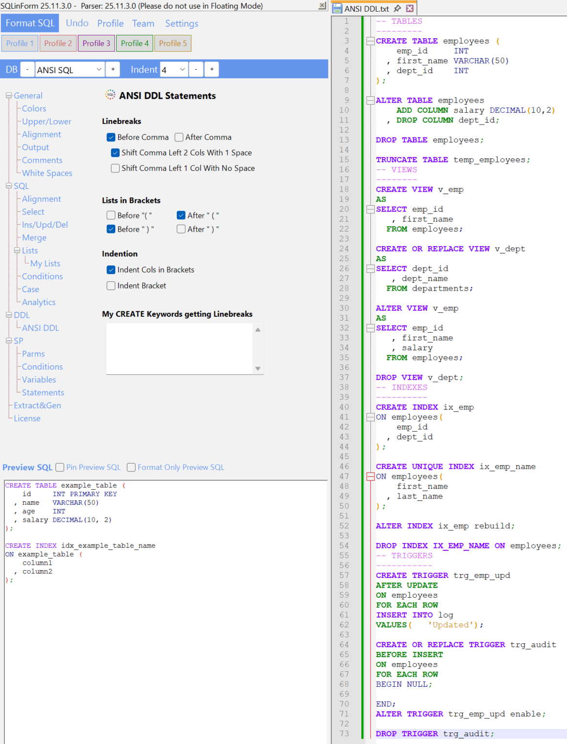Open the Settings menu
Screen dimensions: 567x744
tap(182, 23)
